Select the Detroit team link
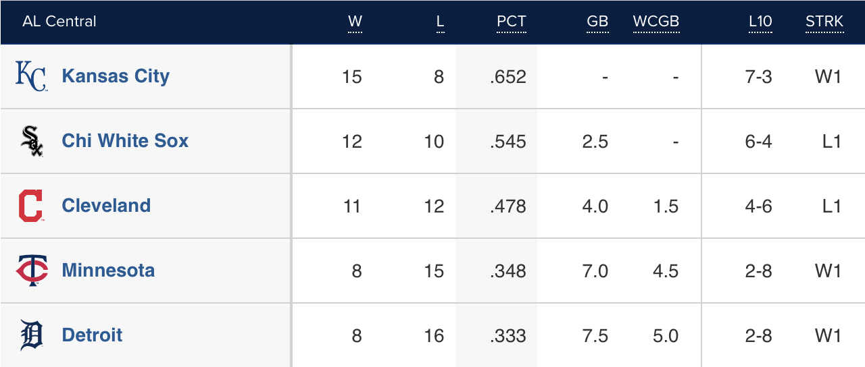The height and width of the screenshot is (367, 865). click(x=92, y=335)
